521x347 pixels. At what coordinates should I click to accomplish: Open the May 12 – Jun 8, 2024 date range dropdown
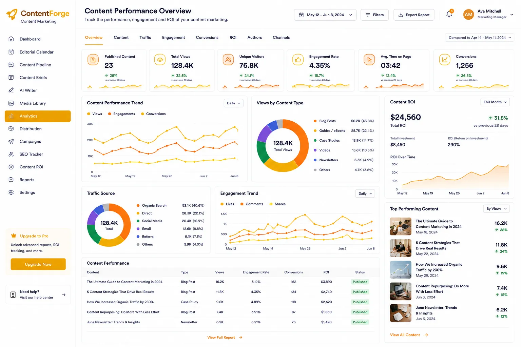325,15
